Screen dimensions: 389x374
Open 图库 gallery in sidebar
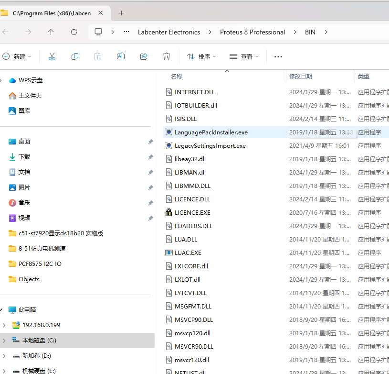pos(20,111)
